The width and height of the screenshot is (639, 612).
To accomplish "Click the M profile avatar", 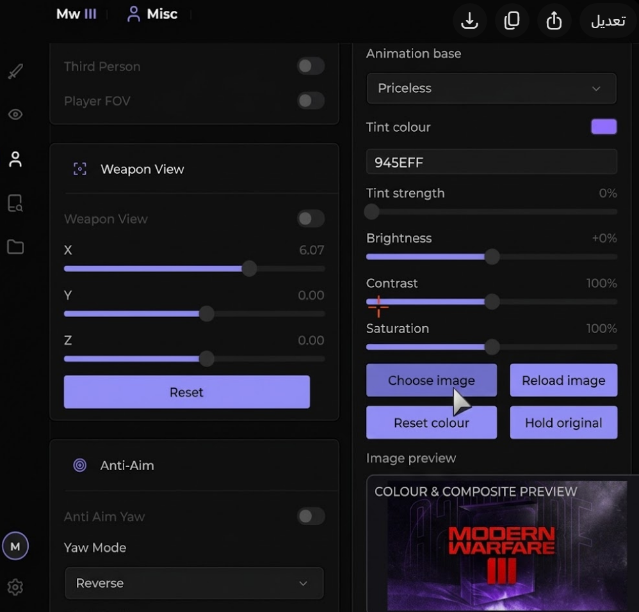I will click(x=15, y=546).
